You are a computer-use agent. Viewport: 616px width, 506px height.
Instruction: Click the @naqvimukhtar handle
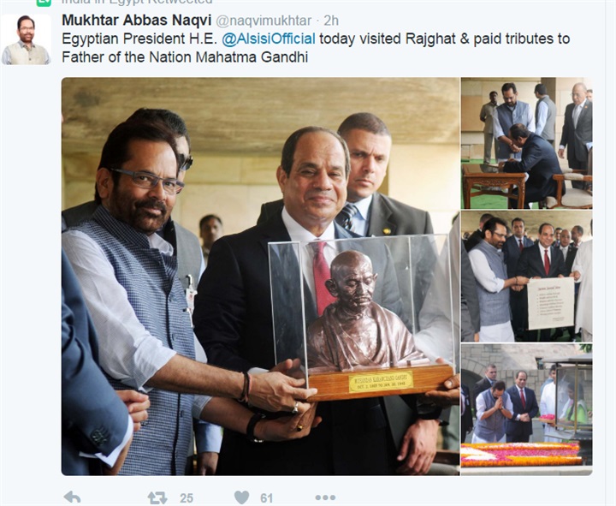(x=264, y=21)
